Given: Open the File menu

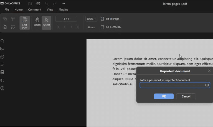Looking at the screenshot, I should [x=7, y=9].
